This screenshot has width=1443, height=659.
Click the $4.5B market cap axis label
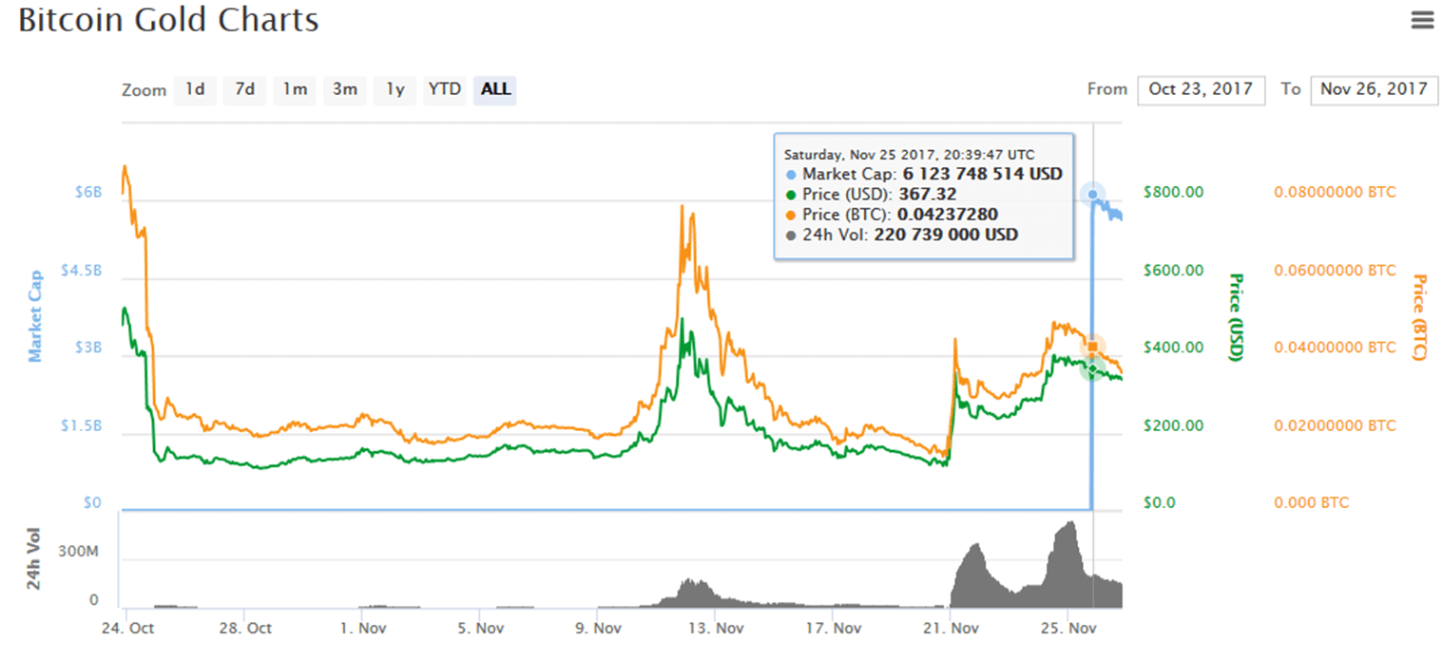tap(81, 271)
